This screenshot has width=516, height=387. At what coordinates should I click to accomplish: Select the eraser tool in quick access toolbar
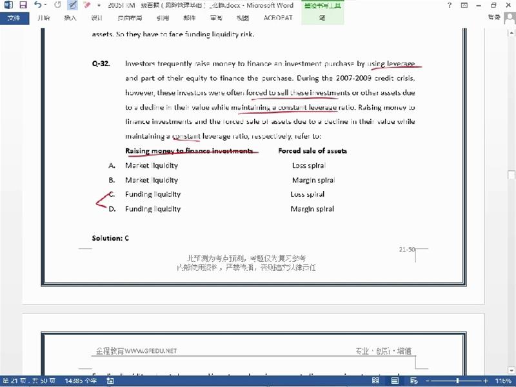87,5
